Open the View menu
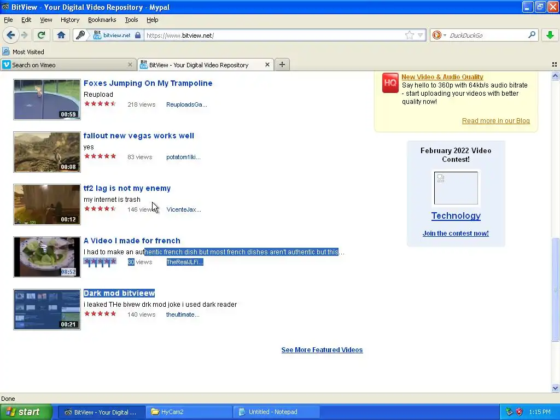Screen dimensions: 560x420 click(x=46, y=20)
